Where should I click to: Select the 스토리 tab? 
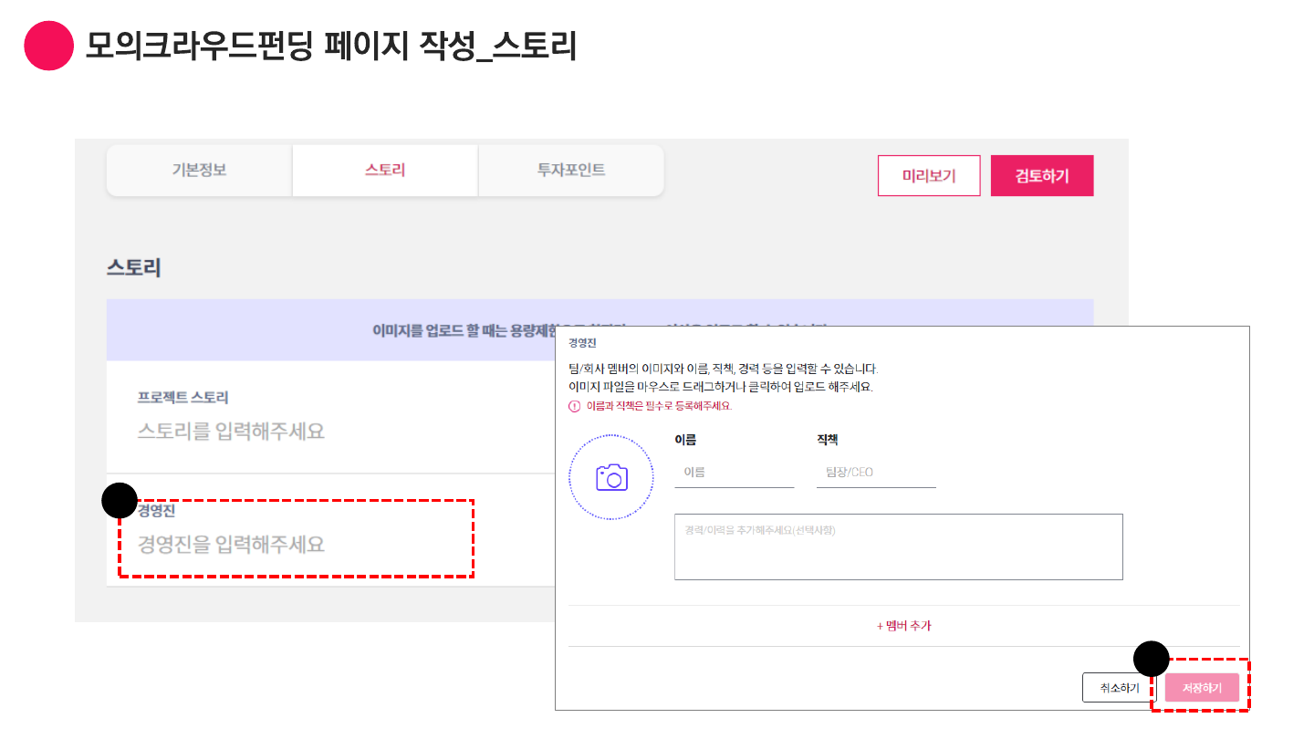385,171
